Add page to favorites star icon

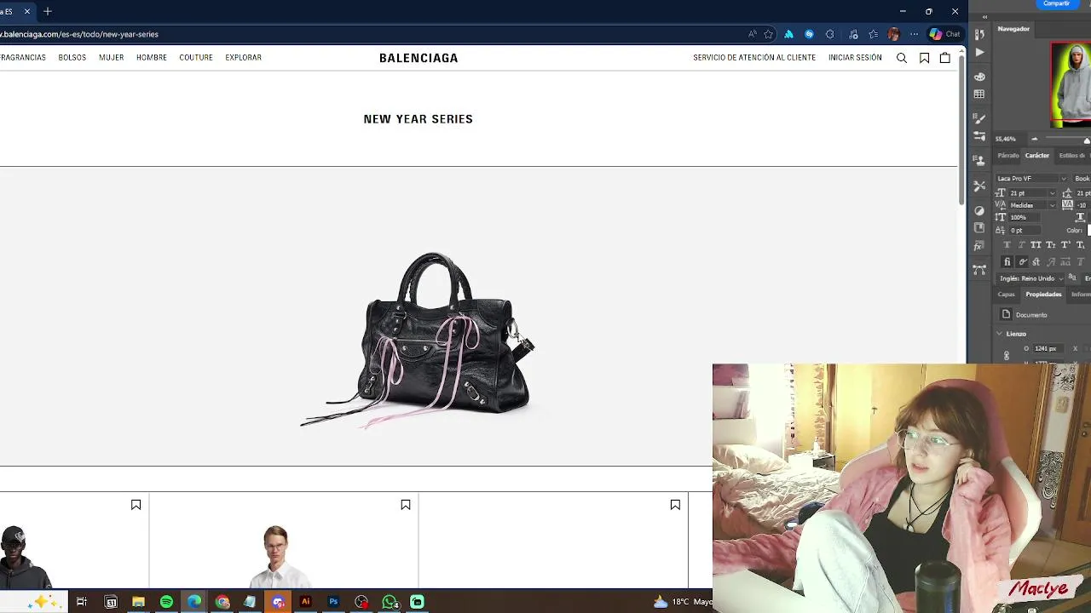768,34
